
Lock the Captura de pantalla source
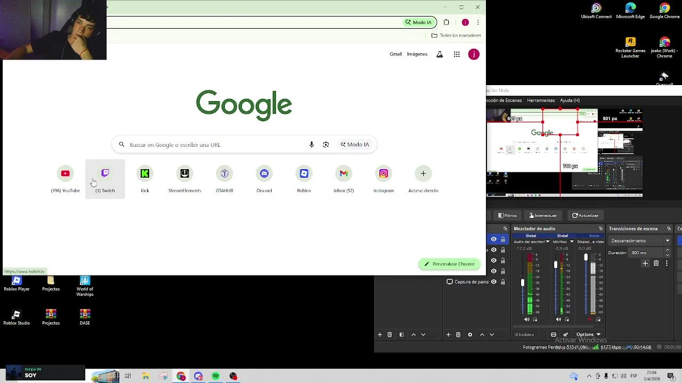[x=503, y=282]
